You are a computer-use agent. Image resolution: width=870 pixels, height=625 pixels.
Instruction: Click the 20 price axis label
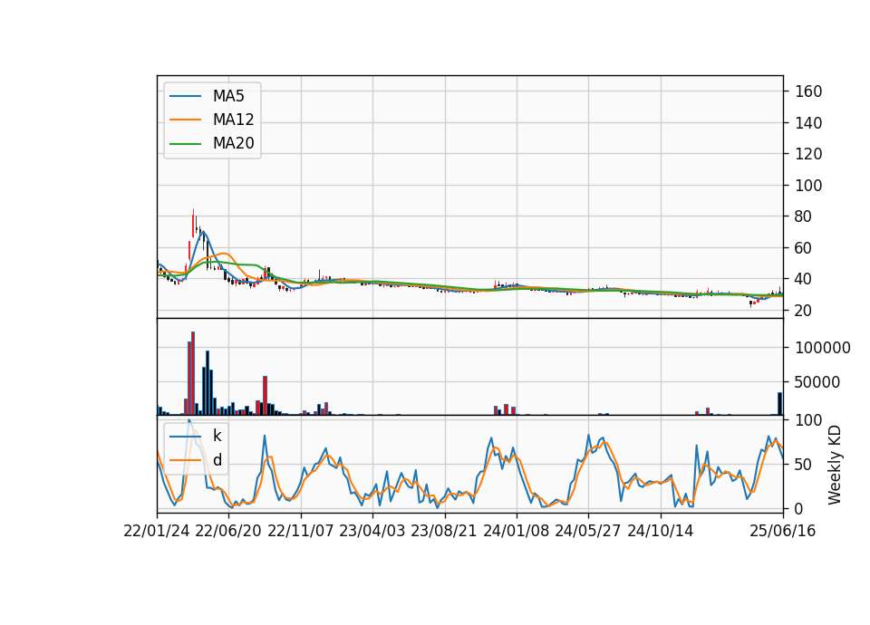(804, 311)
